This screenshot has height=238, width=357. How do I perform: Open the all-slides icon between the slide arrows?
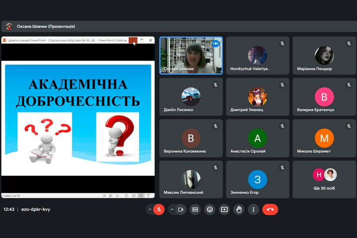pos(111,196)
